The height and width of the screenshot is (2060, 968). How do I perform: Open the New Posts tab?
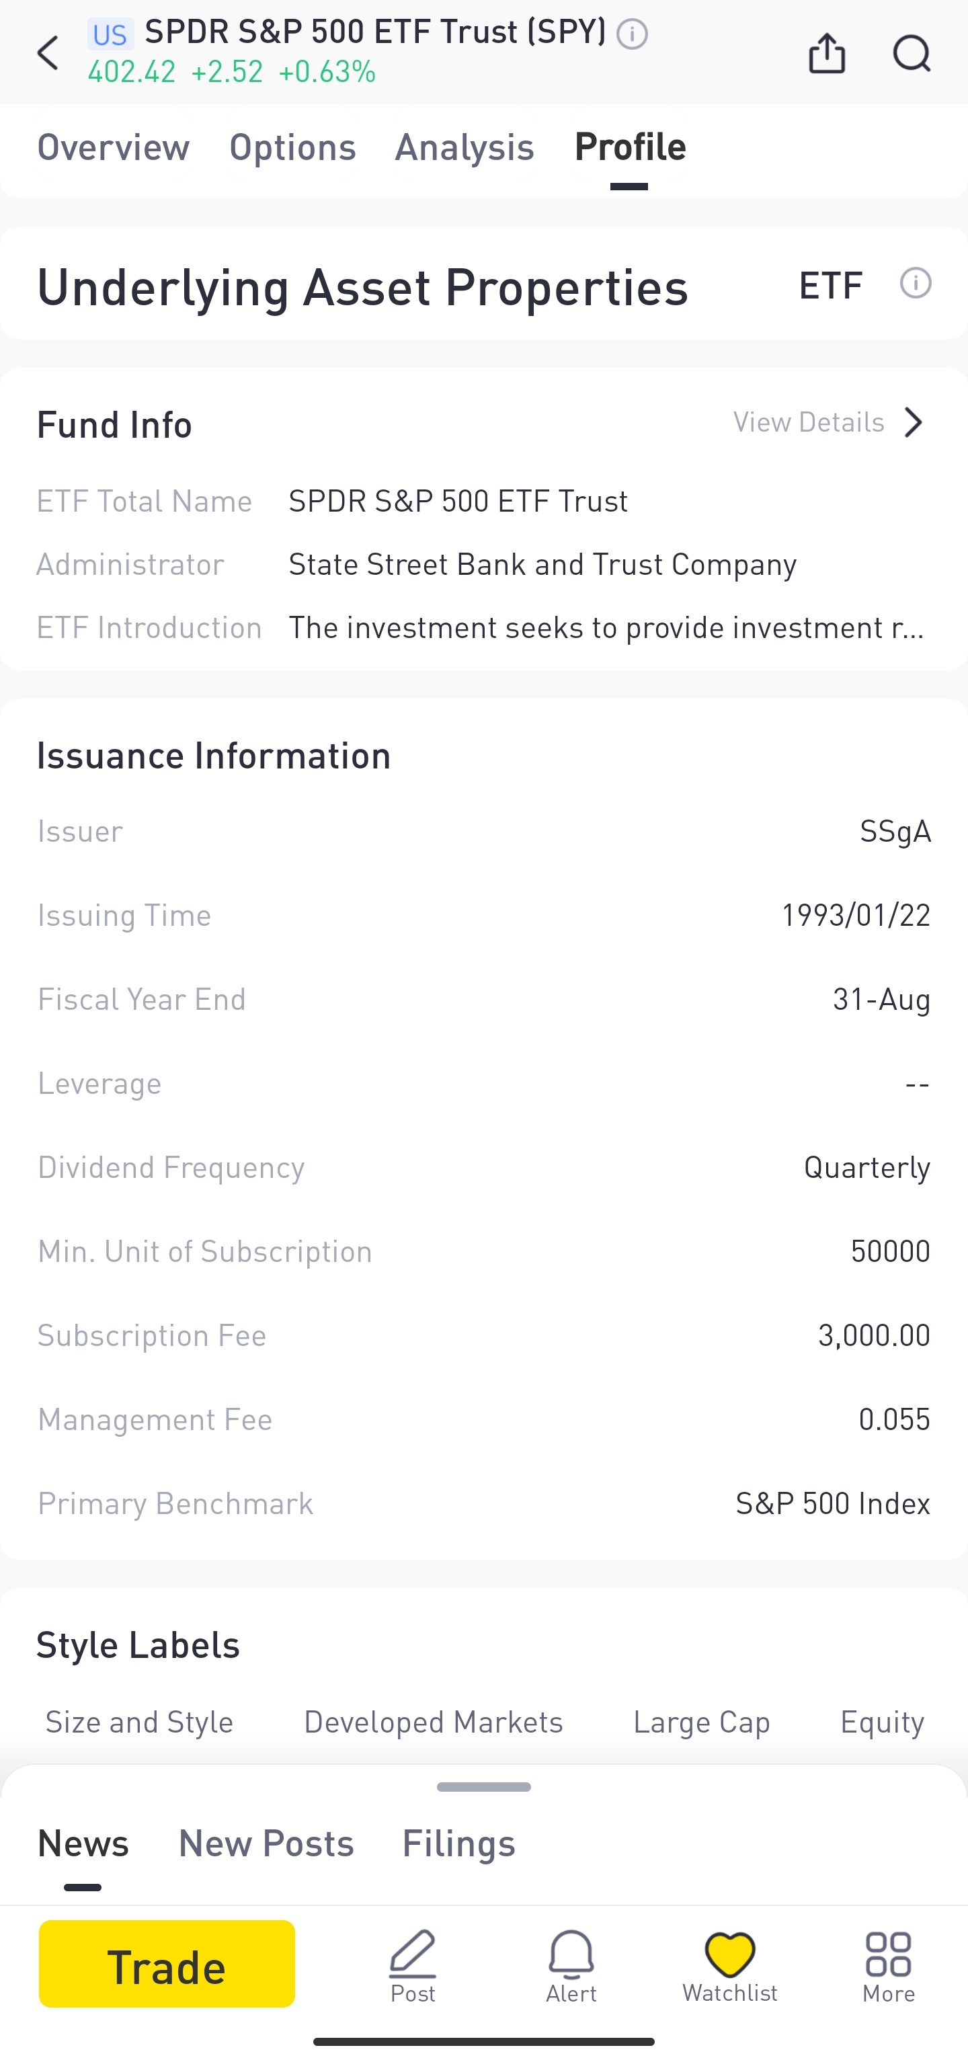pyautogui.click(x=266, y=1844)
